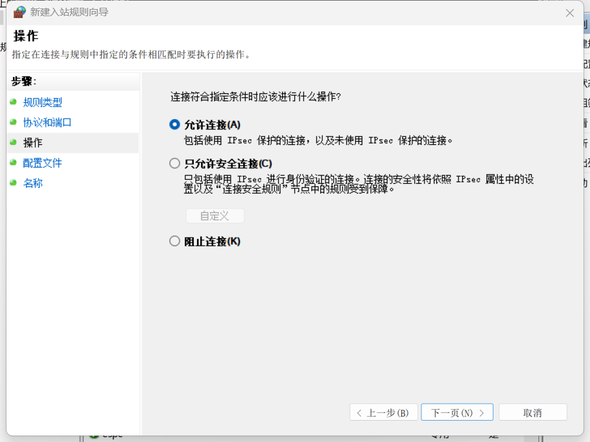Viewport: 590px width, 442px height.
Task: Open the 规则类型 step link
Action: tap(43, 102)
